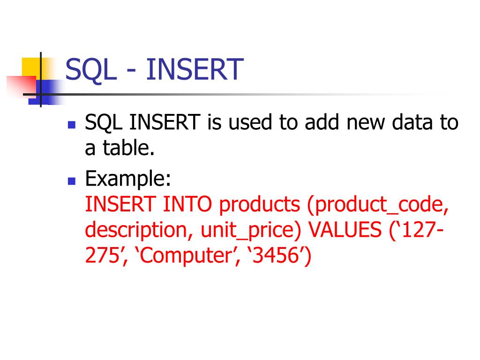
Task: Click the blue bullet before Example
Action: (x=72, y=181)
